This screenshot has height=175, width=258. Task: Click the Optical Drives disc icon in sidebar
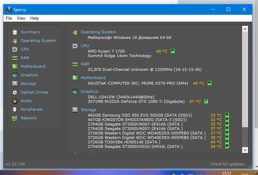click(x=15, y=92)
